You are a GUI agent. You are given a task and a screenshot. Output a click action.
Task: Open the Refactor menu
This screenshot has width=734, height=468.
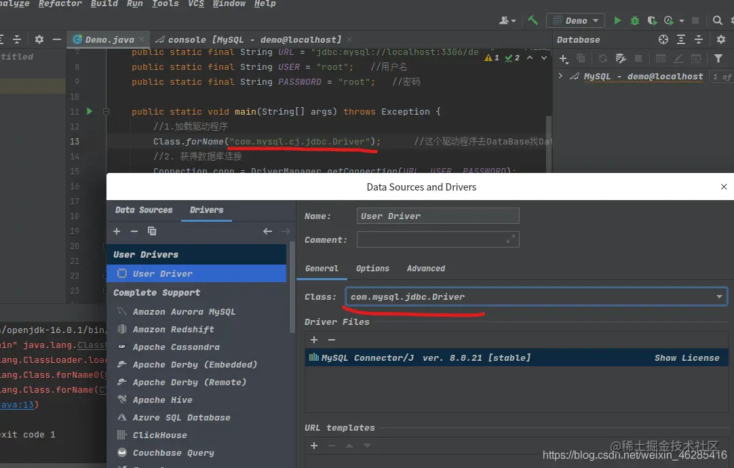[60, 4]
